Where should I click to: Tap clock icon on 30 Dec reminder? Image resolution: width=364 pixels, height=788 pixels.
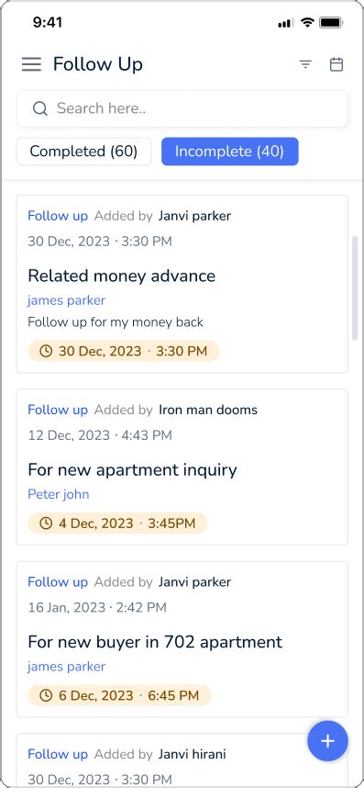[x=46, y=351]
